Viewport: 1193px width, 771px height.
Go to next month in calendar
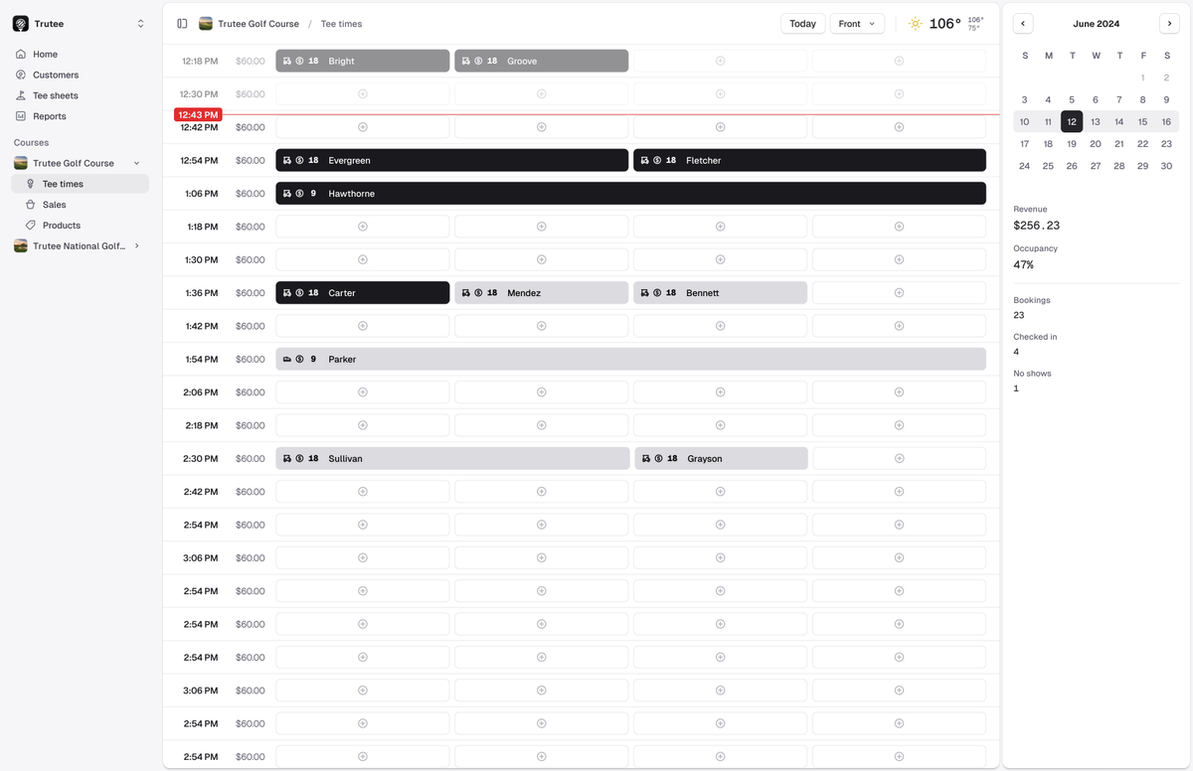[x=1169, y=24]
